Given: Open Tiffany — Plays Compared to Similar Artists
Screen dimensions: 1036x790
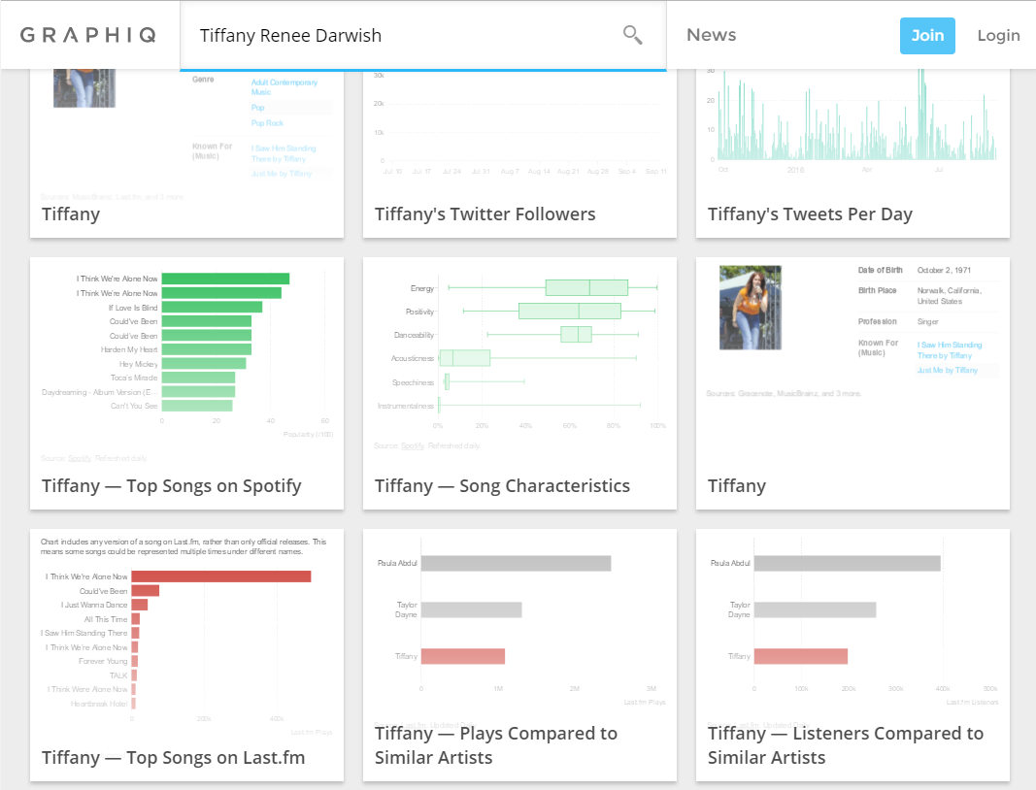Looking at the screenshot, I should pos(495,745).
